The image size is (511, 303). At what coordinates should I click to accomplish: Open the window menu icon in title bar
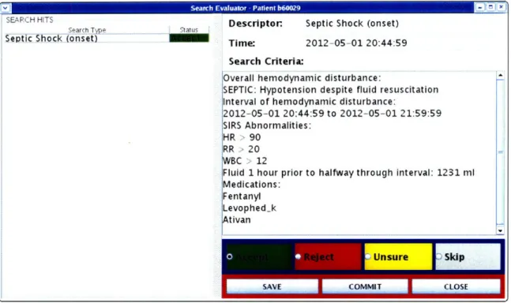tap(6, 7)
